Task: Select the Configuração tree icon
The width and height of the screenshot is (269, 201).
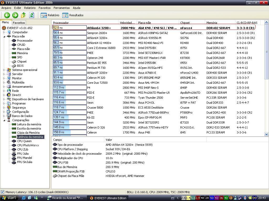Action: point(9,112)
